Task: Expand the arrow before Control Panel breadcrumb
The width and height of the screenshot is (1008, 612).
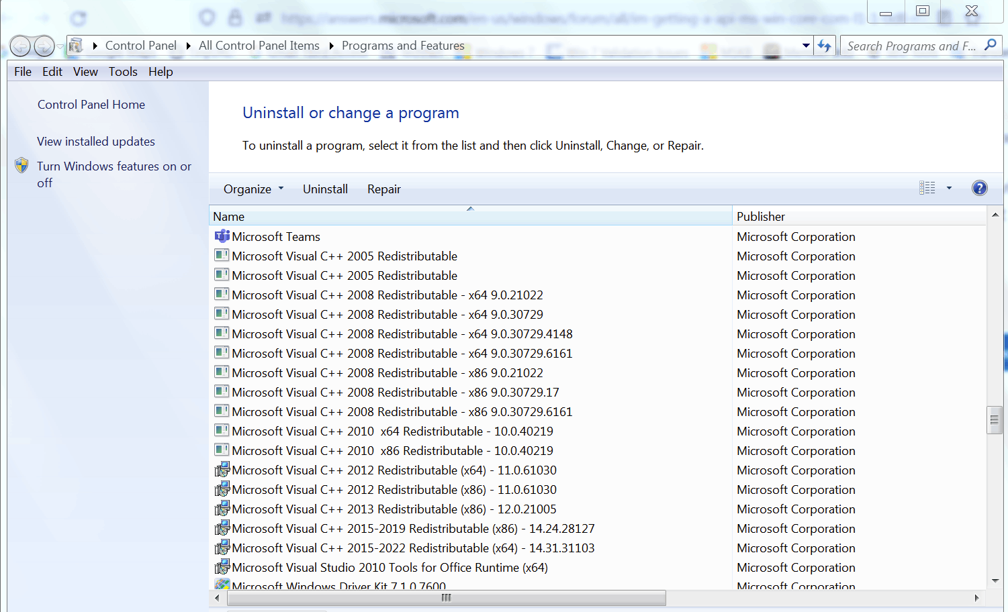Action: 95,46
